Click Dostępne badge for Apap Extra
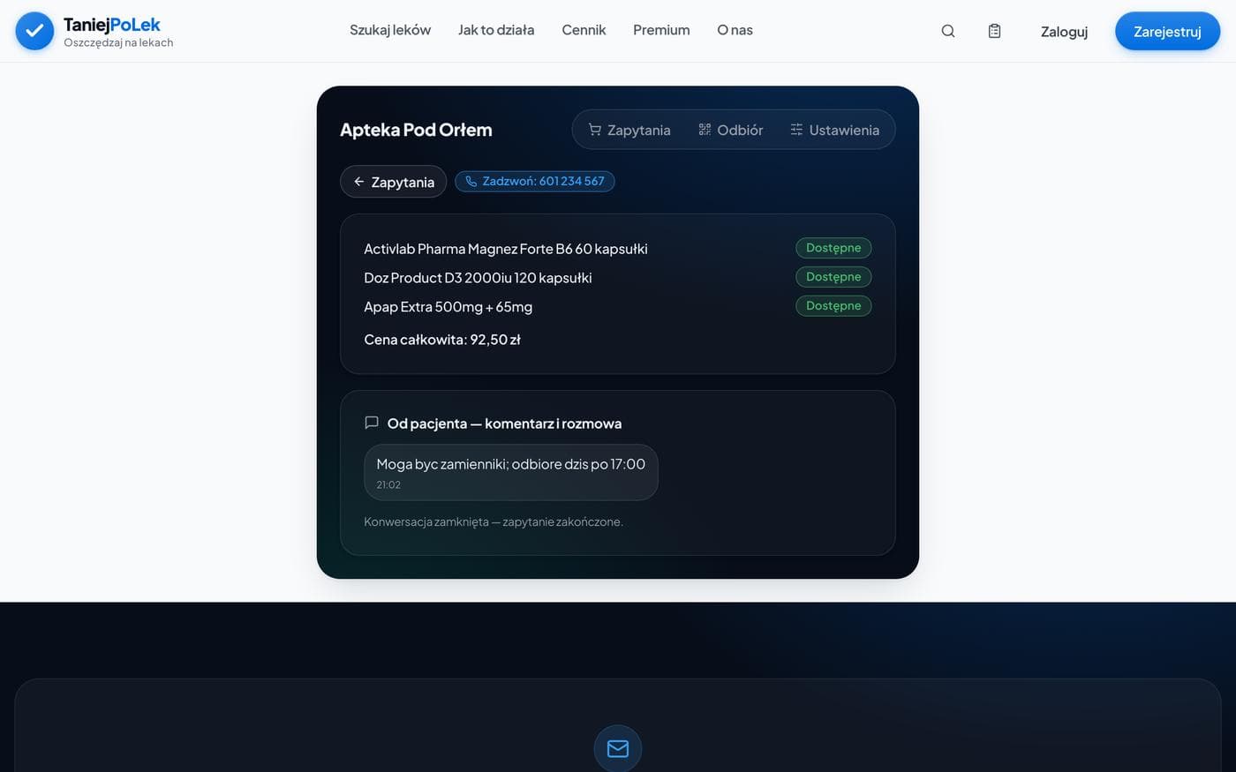The image size is (1236, 772). [x=833, y=306]
